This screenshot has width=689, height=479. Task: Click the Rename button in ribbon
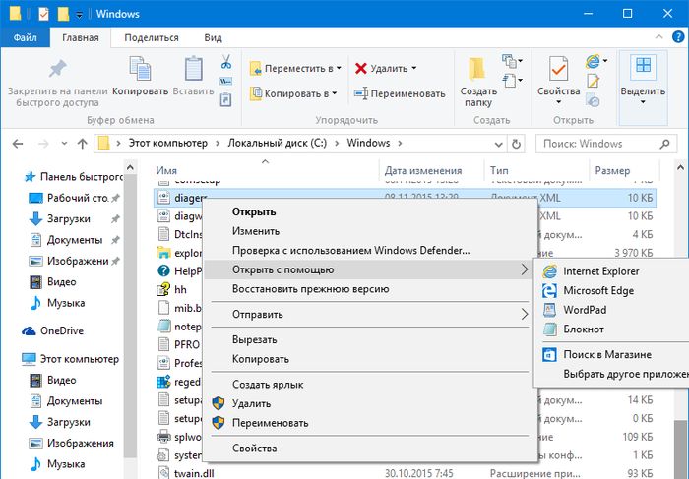tap(401, 93)
